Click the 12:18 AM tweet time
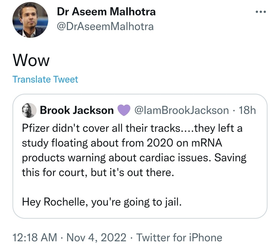 pyautogui.click(x=35, y=237)
